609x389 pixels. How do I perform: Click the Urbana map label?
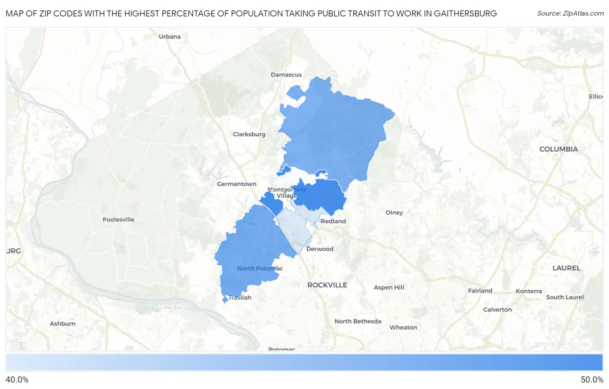click(170, 36)
